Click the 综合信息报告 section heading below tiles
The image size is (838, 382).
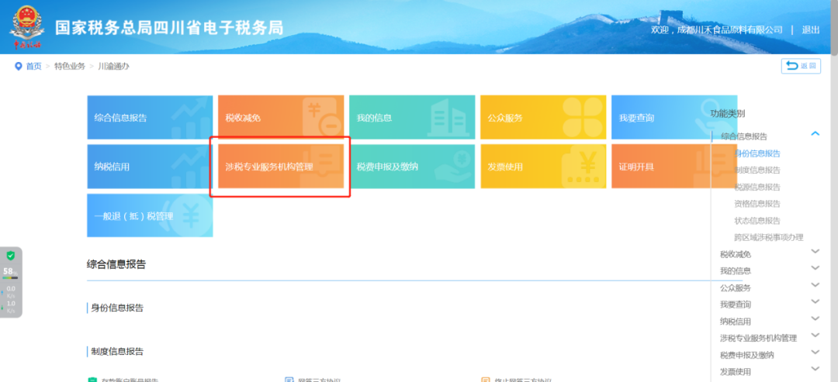pos(116,264)
